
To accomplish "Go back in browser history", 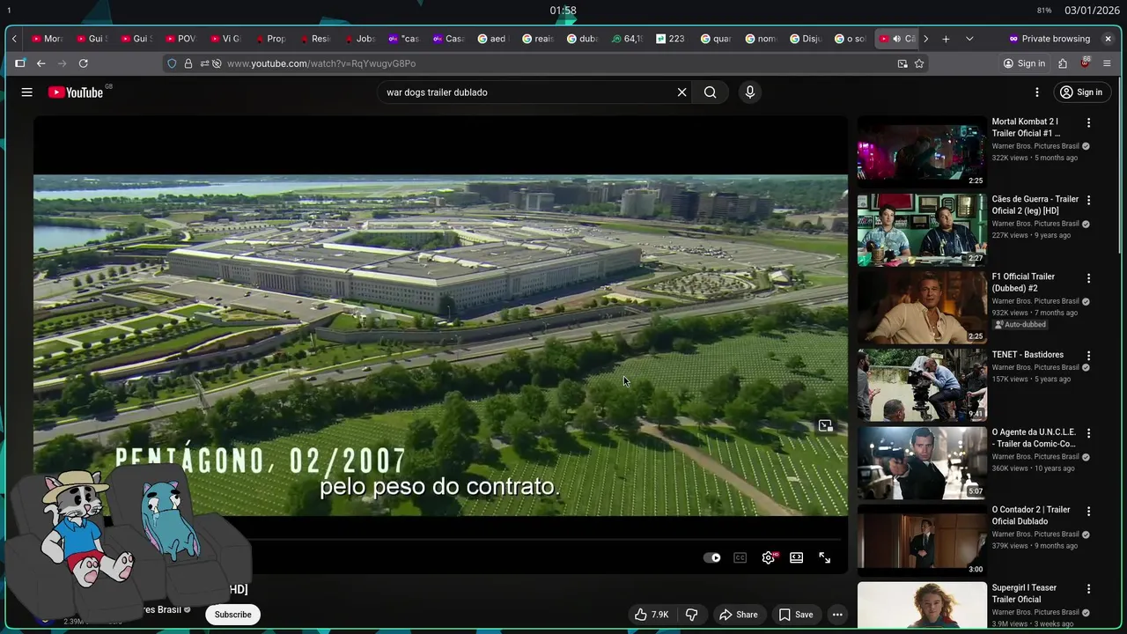I will [41, 63].
